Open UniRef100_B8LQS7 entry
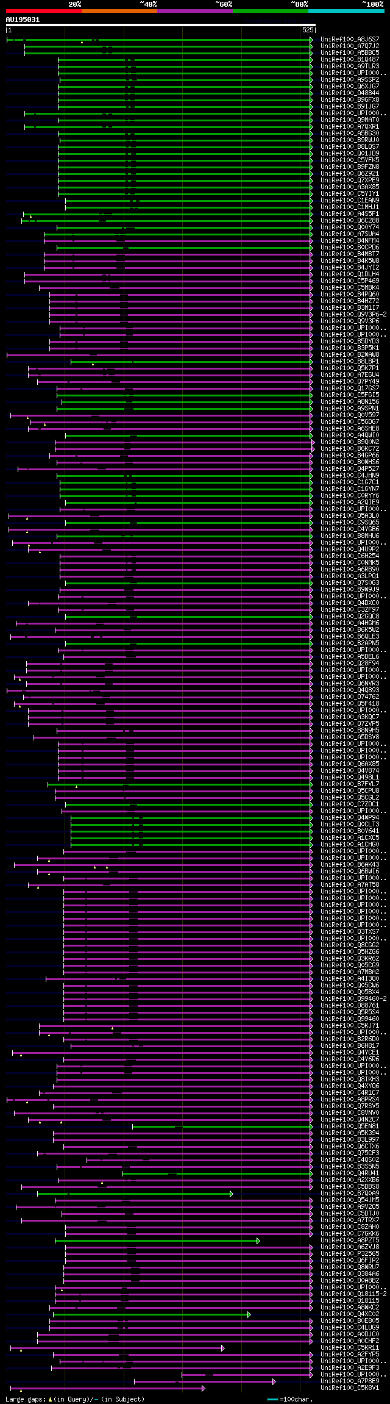The height and width of the screenshot is (1404, 390). pos(350,147)
